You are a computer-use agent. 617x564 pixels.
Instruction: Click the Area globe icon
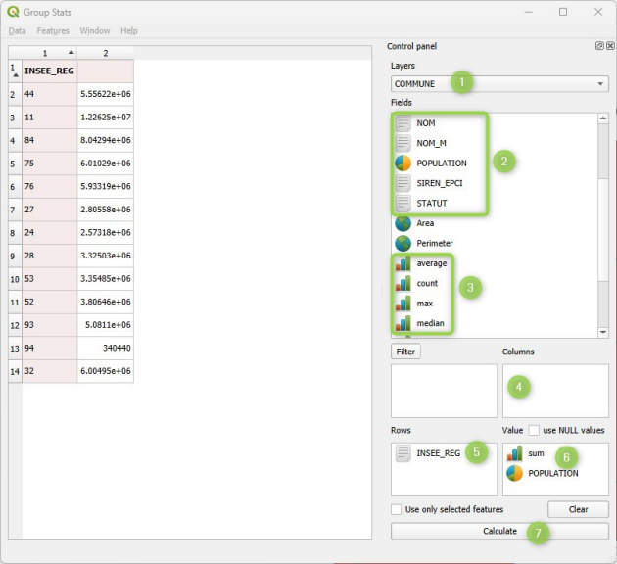click(x=403, y=223)
